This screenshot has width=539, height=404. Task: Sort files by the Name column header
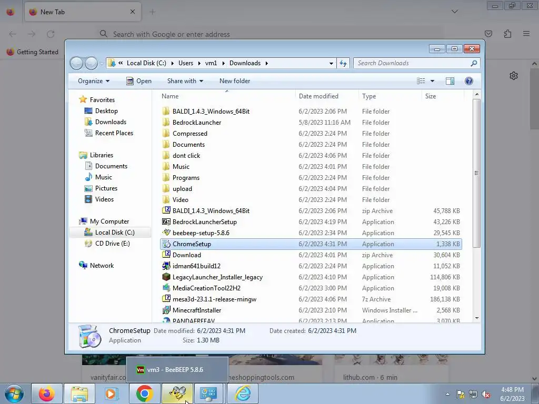[x=227, y=96]
